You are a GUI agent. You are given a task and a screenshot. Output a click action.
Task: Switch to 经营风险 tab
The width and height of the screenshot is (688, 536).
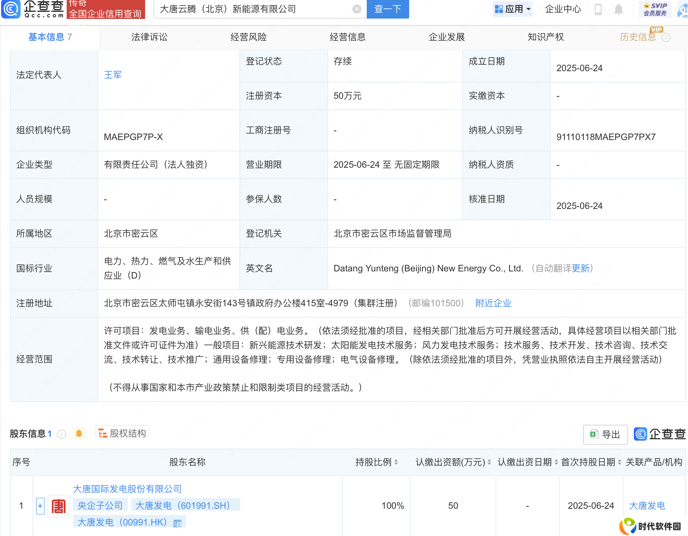[249, 37]
